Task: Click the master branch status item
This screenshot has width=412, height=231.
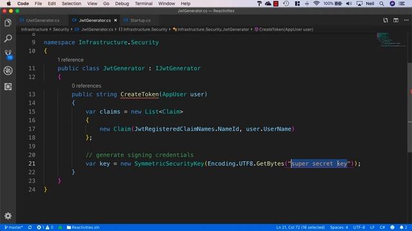Action: pyautogui.click(x=14, y=227)
